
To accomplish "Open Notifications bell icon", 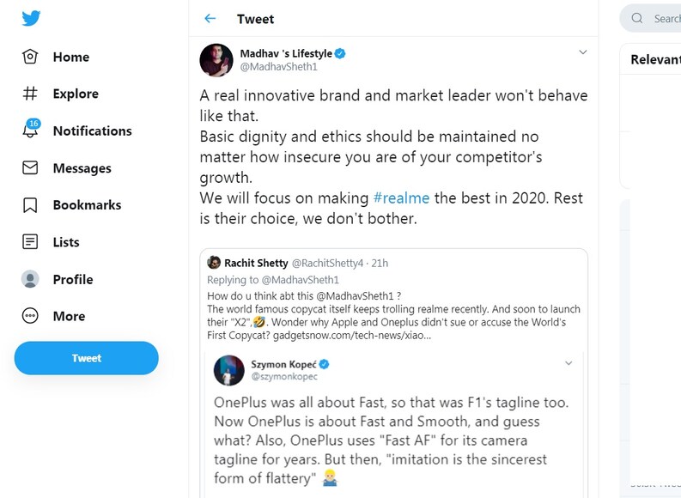I will (x=30, y=131).
